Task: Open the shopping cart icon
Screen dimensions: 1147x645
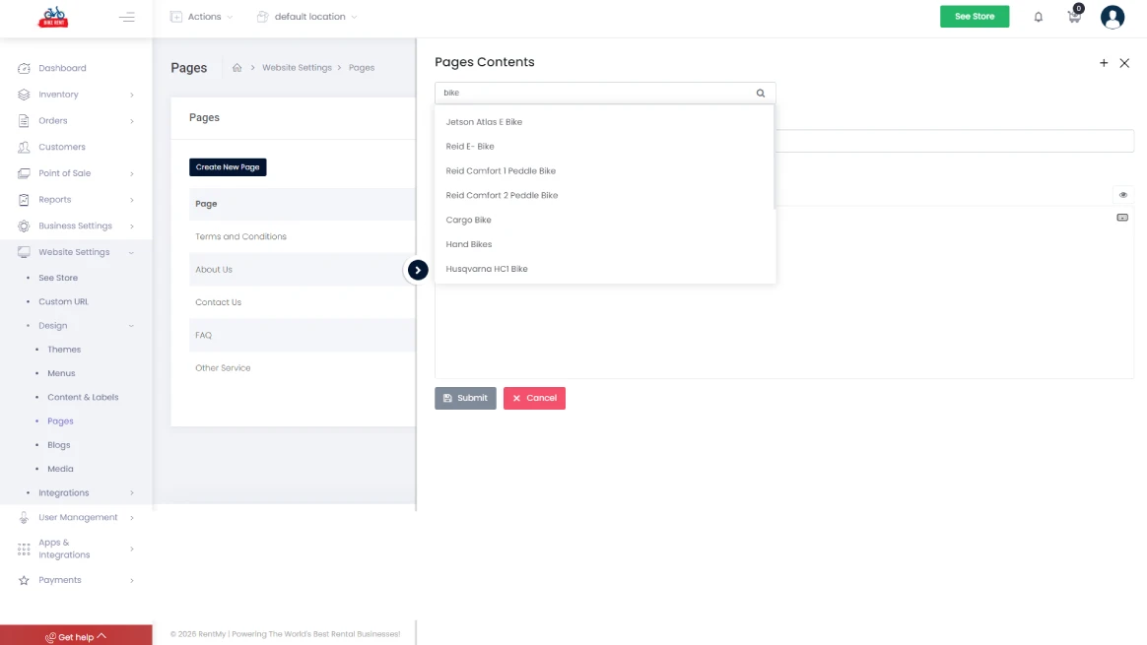Action: click(1074, 17)
